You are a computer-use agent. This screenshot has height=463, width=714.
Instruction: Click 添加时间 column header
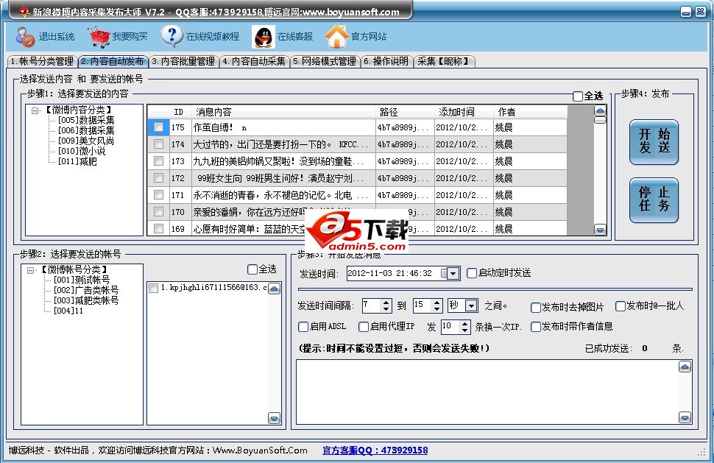pos(464,112)
